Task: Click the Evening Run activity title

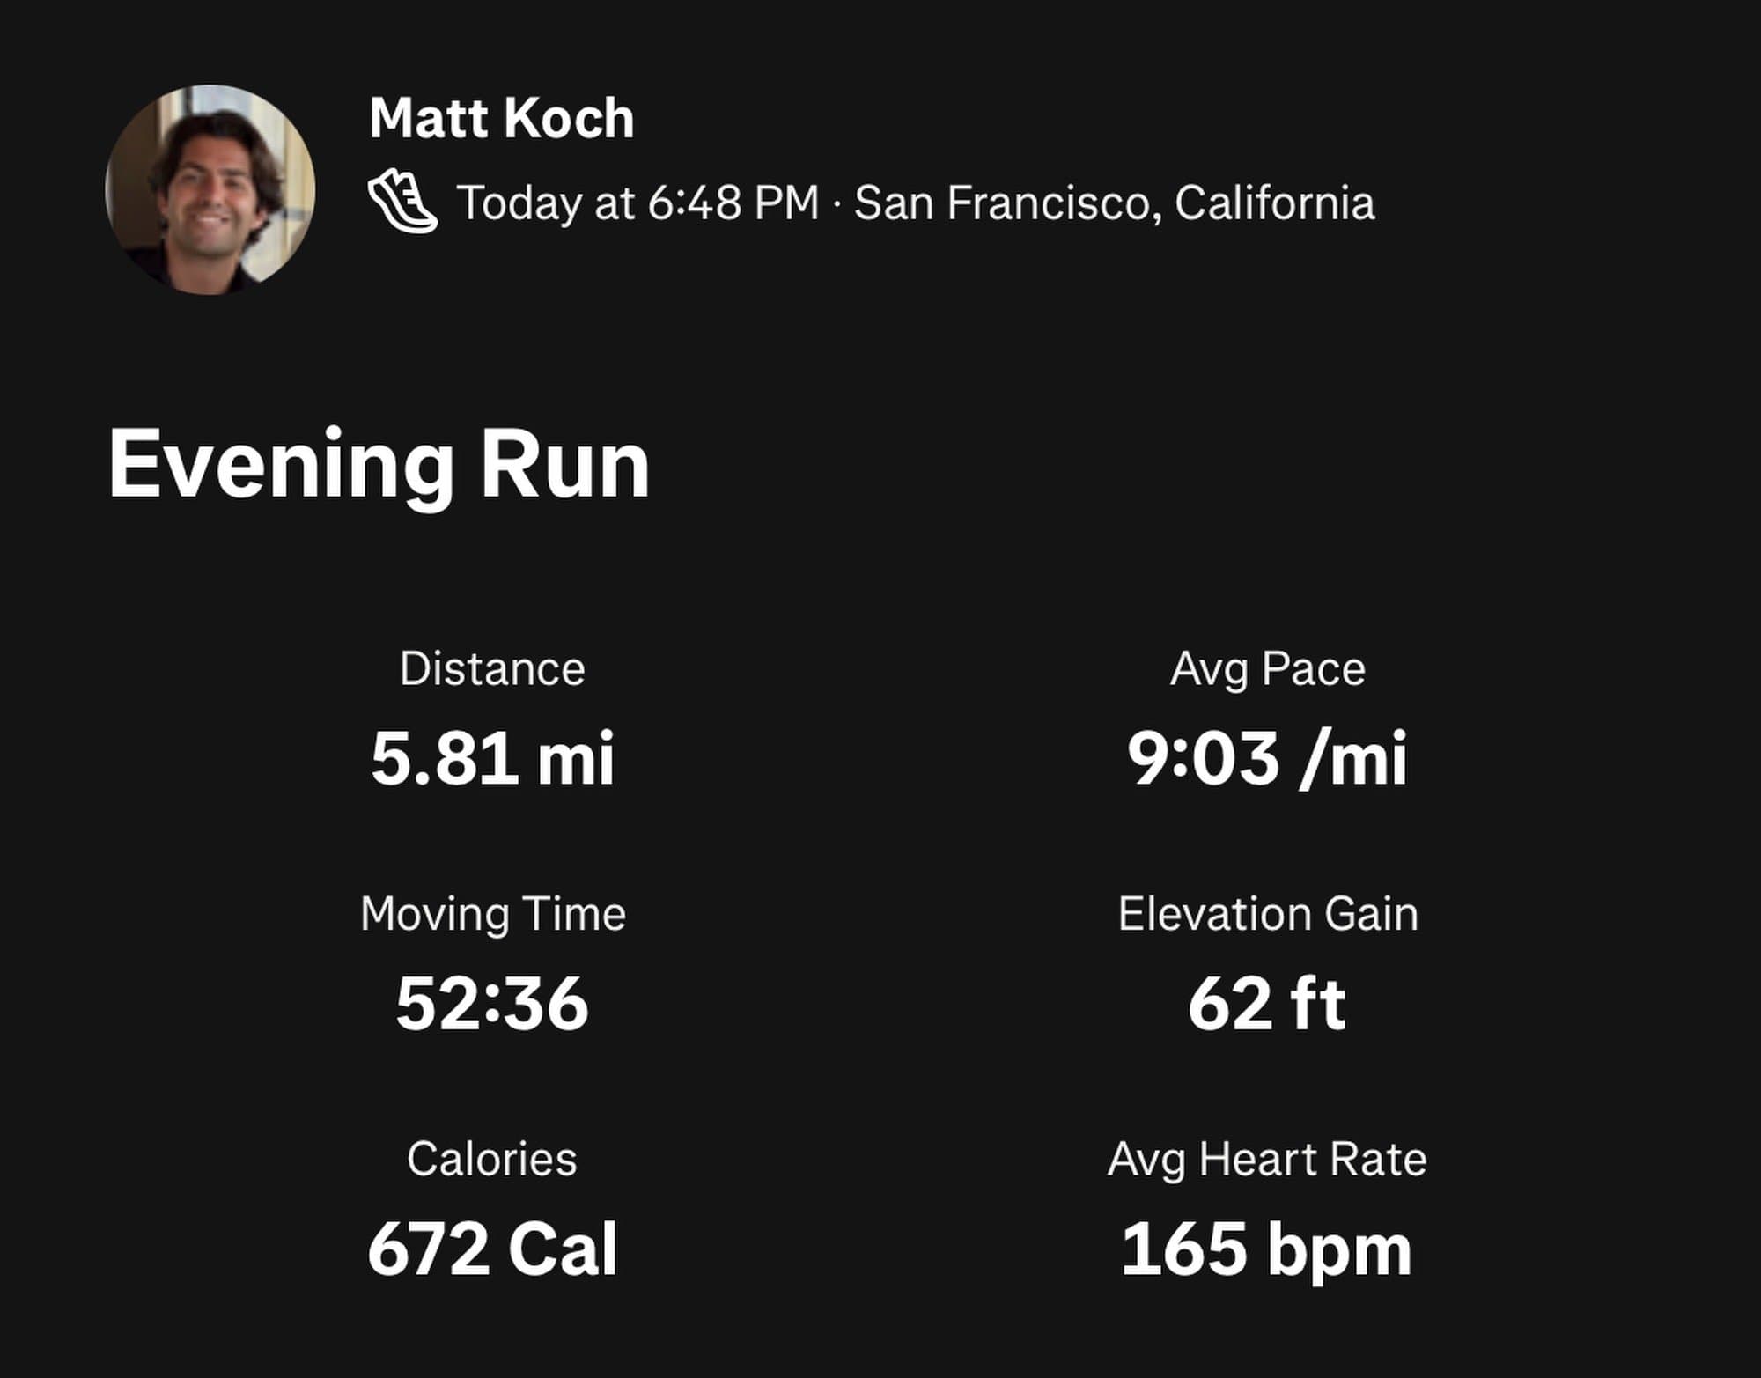Action: click(x=379, y=464)
